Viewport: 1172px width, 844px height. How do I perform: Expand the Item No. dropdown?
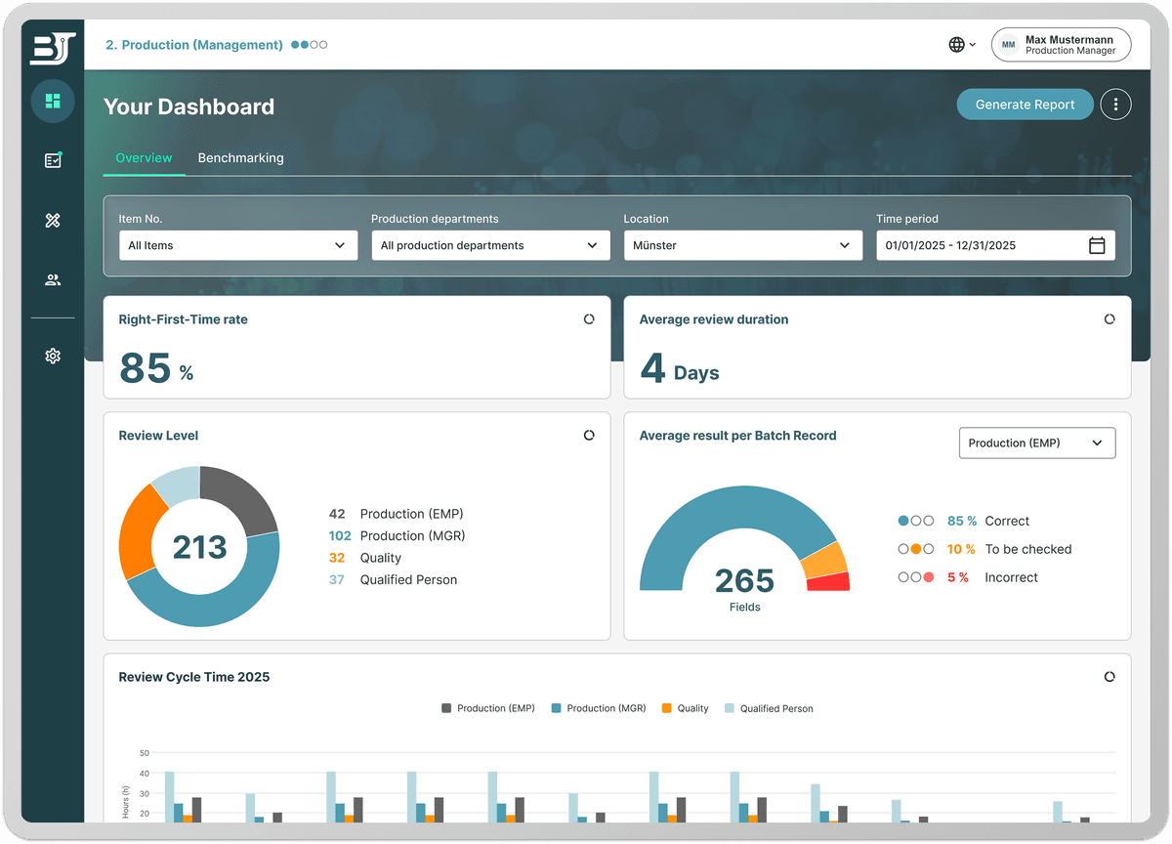point(237,246)
